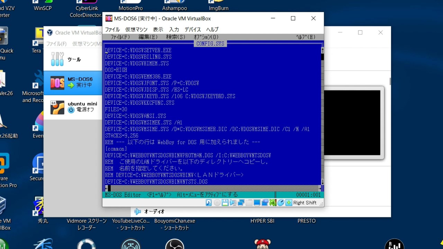The image size is (443, 249).
Task: Click the ツール wrench icon in VirtualBox Manager
Action: tap(57, 59)
